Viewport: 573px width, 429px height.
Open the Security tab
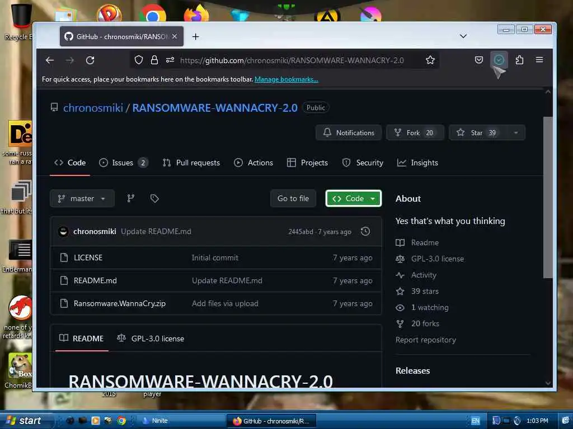coord(363,163)
